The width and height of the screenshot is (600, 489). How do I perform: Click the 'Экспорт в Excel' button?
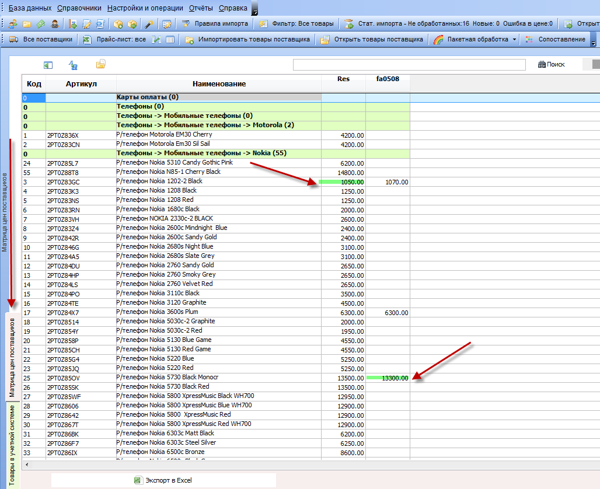[163, 480]
